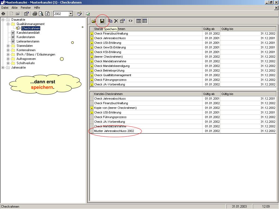The image size is (279, 209).
Task: Click the split-pane arrows icon in main toolbar
Action: tap(3, 14)
